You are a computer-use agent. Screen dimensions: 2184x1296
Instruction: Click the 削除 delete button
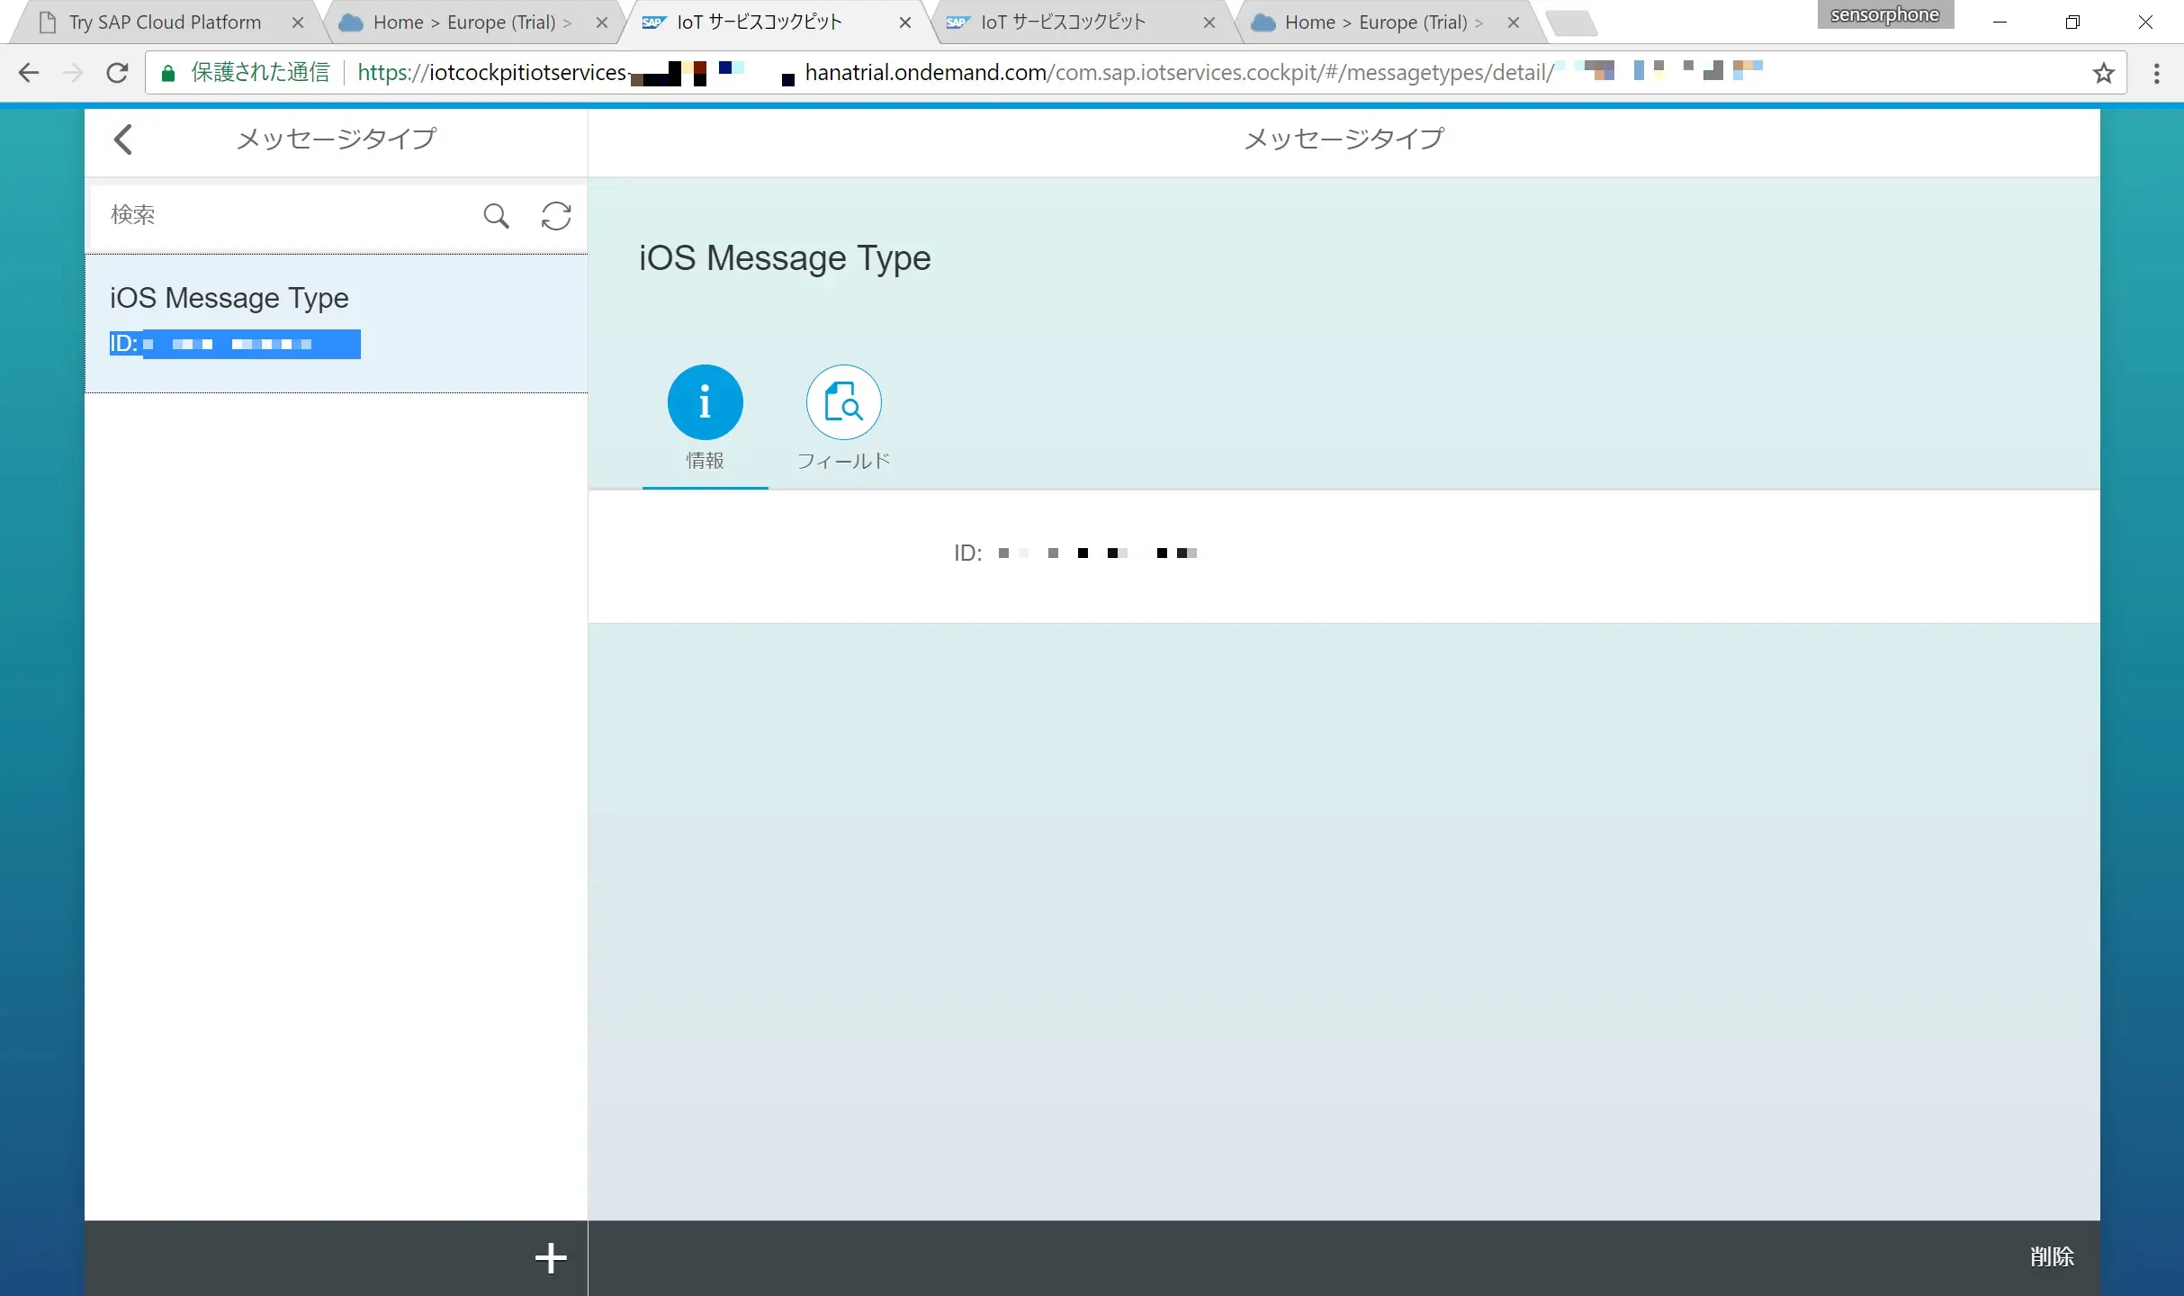[2052, 1256]
